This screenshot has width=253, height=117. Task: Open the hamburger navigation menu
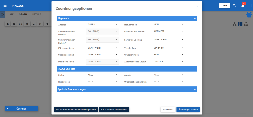point(5,6)
